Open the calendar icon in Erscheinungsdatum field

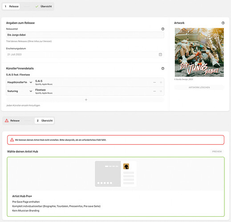(x=160, y=55)
